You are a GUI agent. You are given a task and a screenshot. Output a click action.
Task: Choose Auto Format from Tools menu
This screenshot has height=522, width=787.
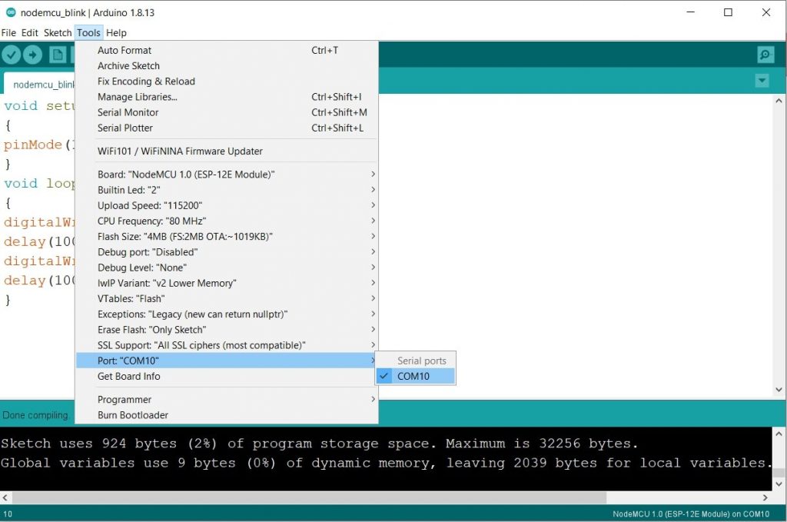coord(227,50)
